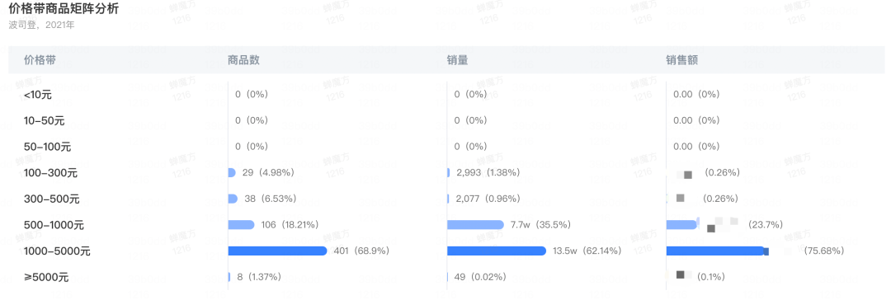Click the <10元 price band label

click(37, 95)
